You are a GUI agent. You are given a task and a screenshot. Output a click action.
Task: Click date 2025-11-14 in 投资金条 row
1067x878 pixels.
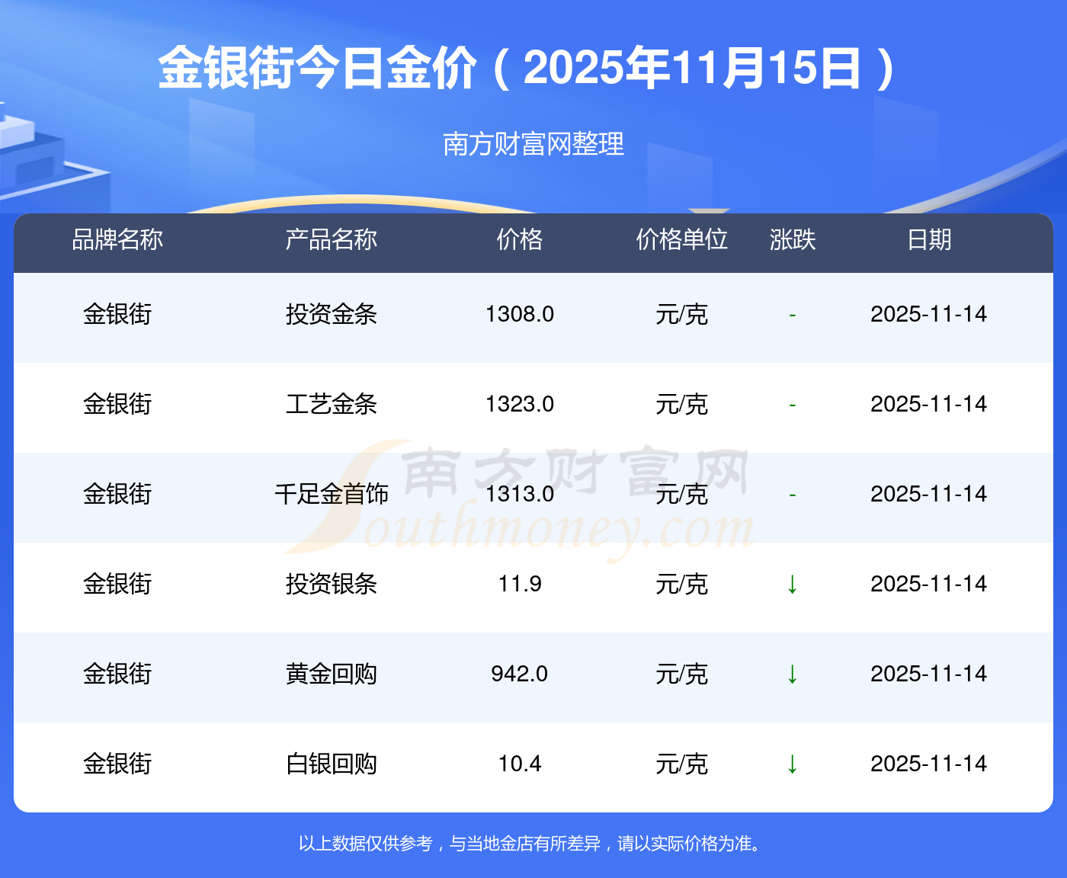(929, 314)
